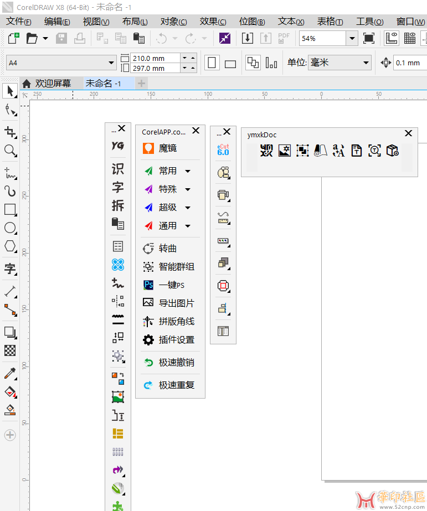The image size is (427, 511).
Task: Open 插件设置 plugin settings
Action: 168,340
